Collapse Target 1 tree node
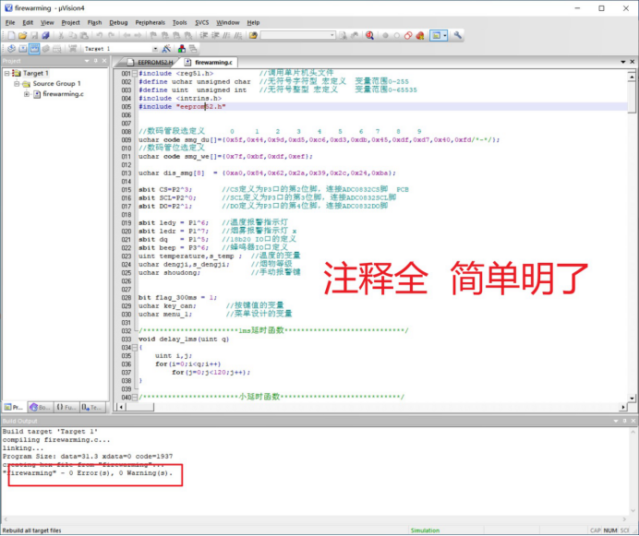639x536 pixels. 7,73
